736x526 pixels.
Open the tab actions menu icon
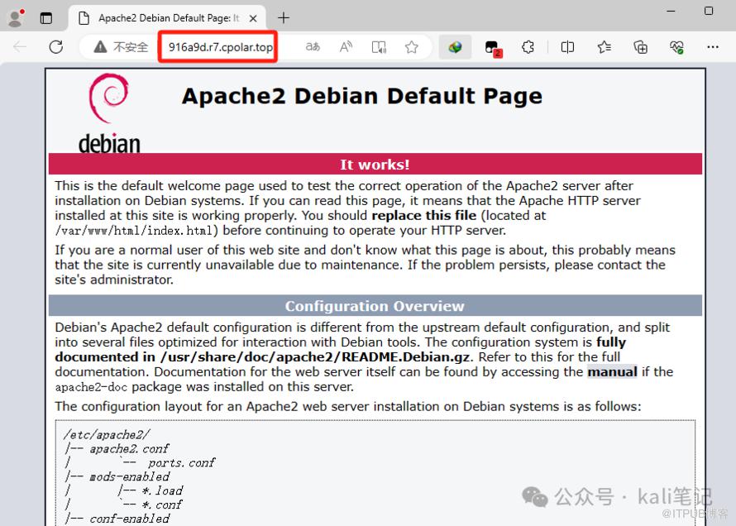pos(46,17)
